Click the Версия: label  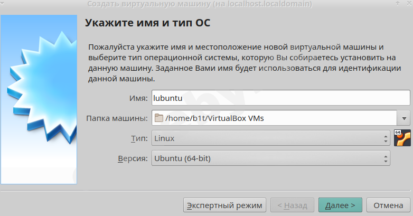(x=132, y=158)
